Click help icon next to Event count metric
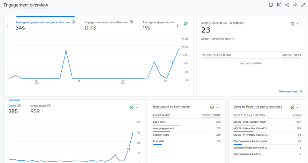 [x=49, y=106]
